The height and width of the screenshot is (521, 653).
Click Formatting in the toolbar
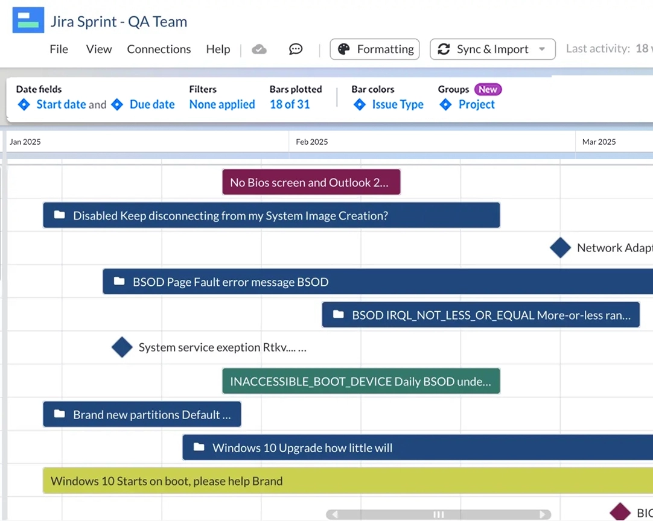click(x=385, y=49)
